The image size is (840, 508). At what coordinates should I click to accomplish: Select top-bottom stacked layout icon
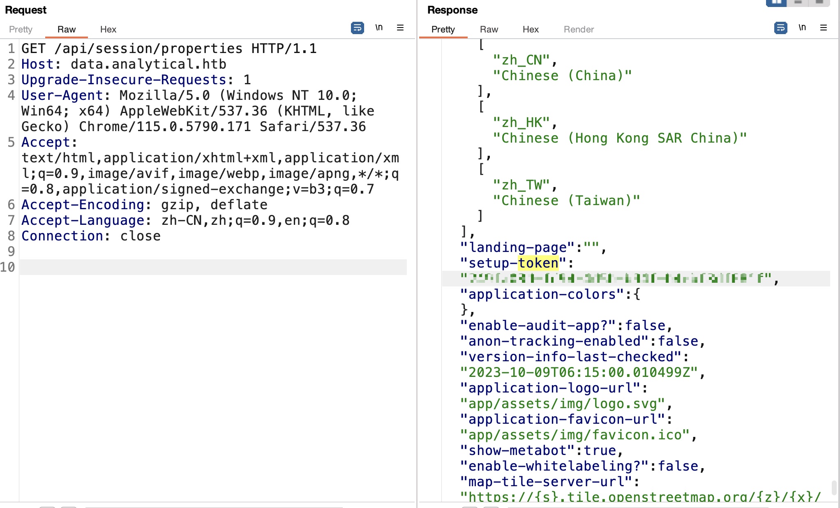coord(798,3)
